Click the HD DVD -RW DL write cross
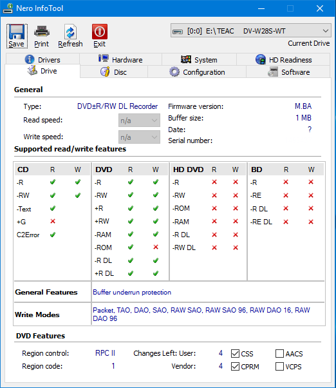This screenshot has width=336, height=388. coord(236,247)
